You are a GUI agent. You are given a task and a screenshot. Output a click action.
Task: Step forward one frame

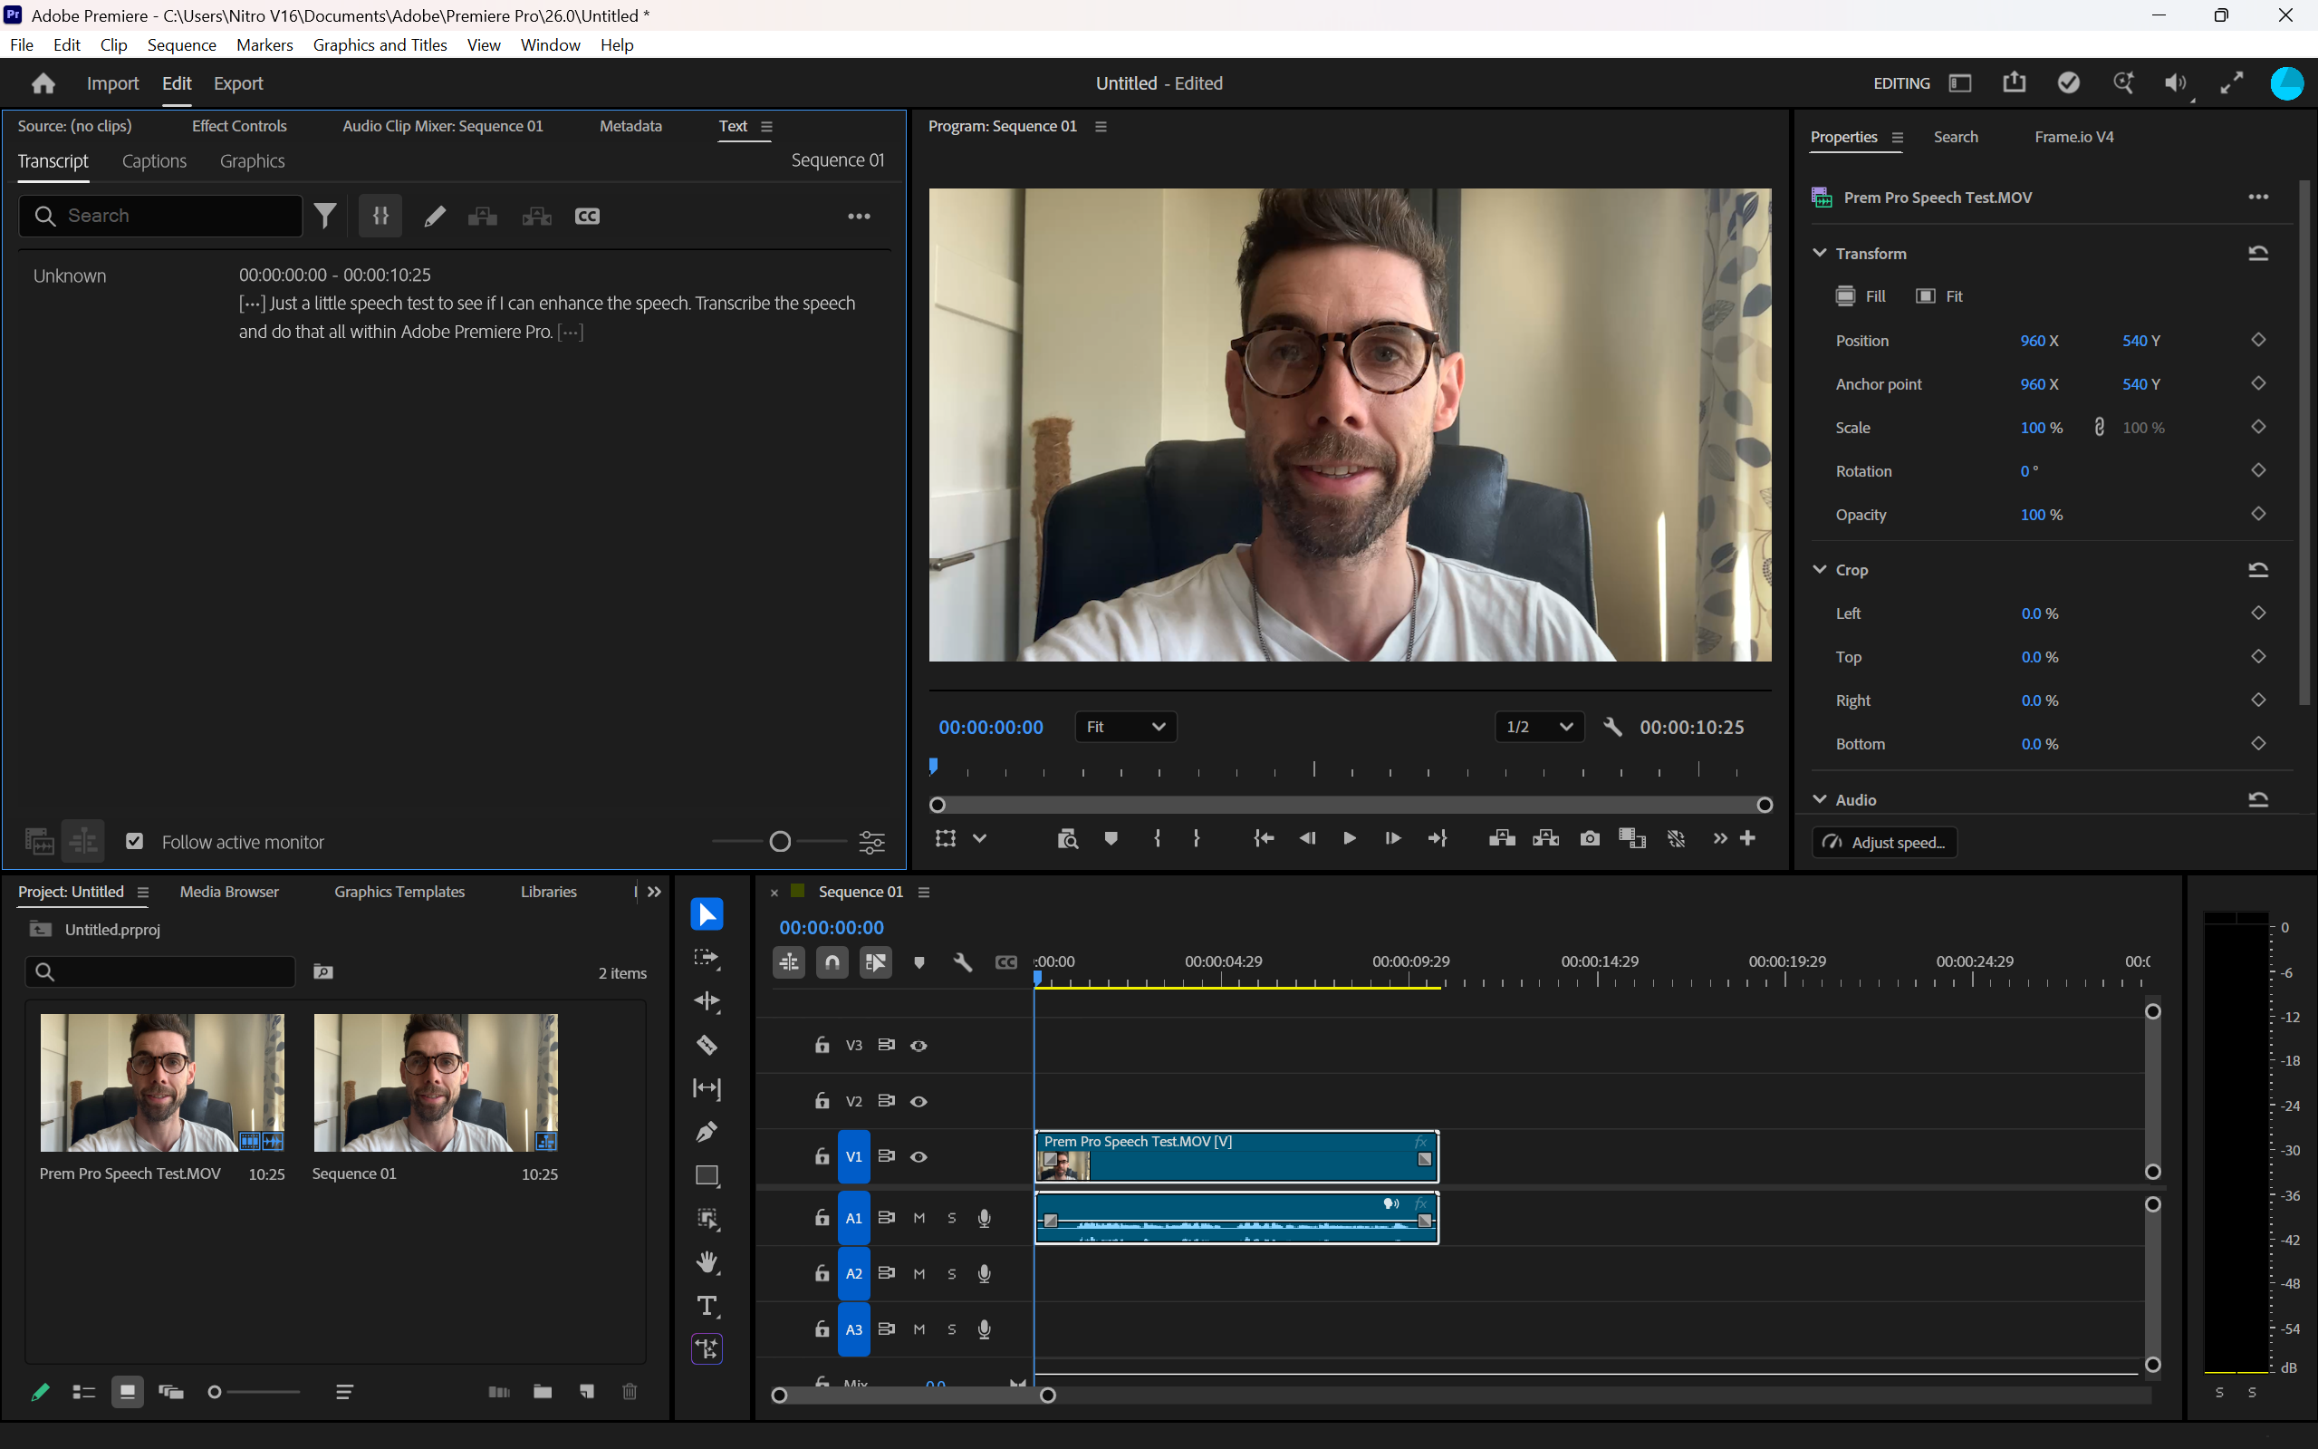[x=1393, y=838]
